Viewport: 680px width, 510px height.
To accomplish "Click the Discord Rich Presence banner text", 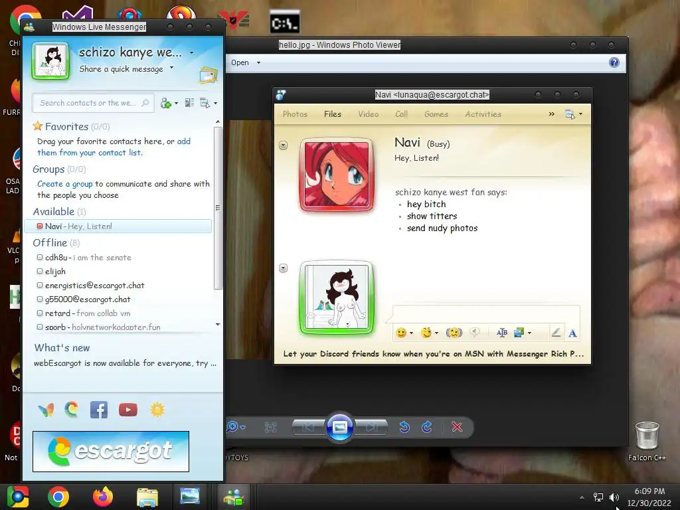I will pos(433,354).
